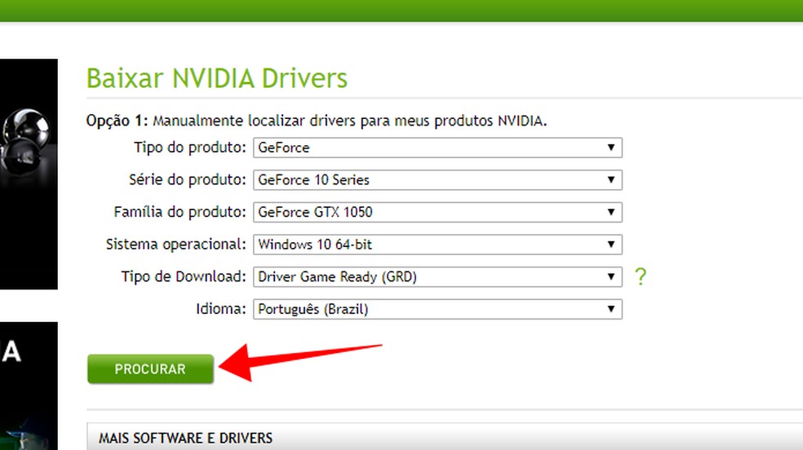Expand the Família do produto dropdown
Viewport: 803px width, 450px height.
click(437, 212)
